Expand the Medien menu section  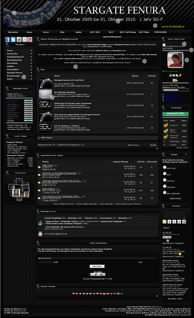click(x=19, y=66)
